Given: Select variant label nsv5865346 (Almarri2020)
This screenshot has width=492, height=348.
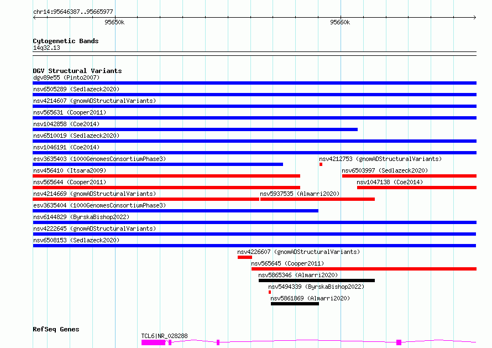Looking at the screenshot, I should (x=298, y=275).
